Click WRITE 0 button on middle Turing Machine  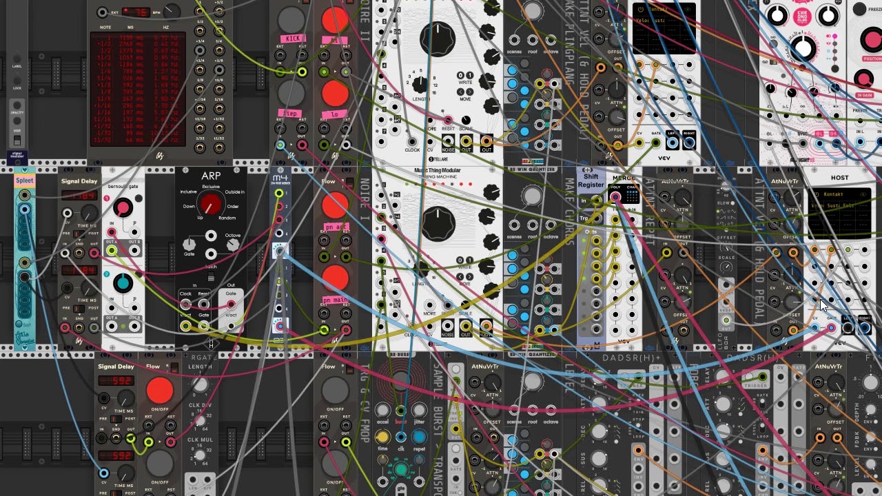click(x=462, y=260)
